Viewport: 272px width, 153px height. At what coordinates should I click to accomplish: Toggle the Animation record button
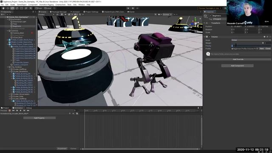tap(9, 110)
